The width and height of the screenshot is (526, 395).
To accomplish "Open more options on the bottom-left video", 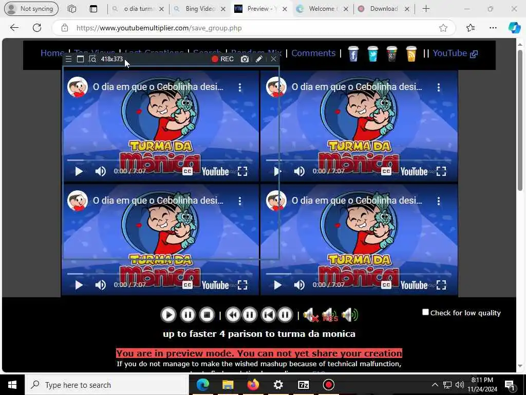I will point(239,201).
